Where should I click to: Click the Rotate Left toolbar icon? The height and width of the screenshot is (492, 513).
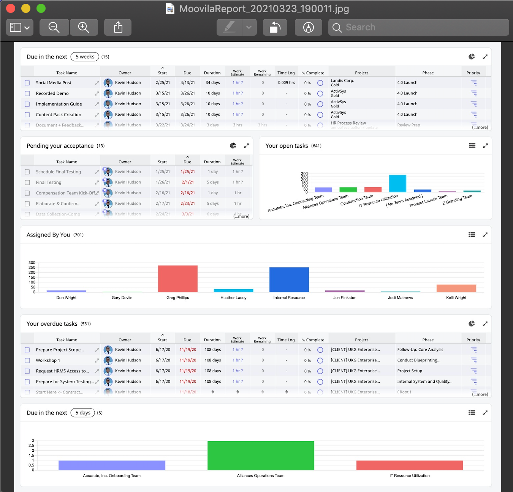[x=275, y=27]
